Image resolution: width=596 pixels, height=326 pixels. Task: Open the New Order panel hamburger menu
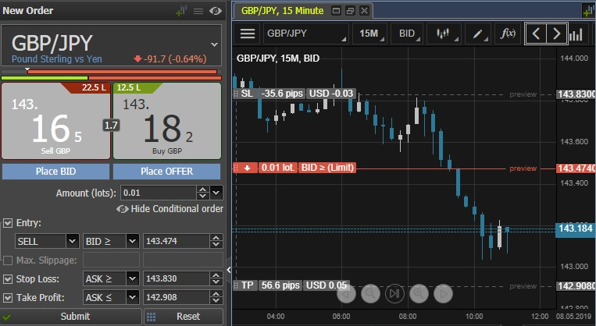click(198, 11)
